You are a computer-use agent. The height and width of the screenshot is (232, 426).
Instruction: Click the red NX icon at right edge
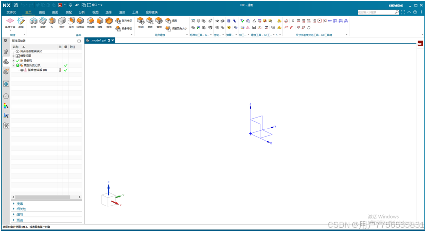coord(420,44)
